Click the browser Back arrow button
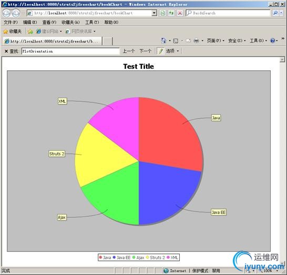Screen dimensions: 287x275 [7, 13]
